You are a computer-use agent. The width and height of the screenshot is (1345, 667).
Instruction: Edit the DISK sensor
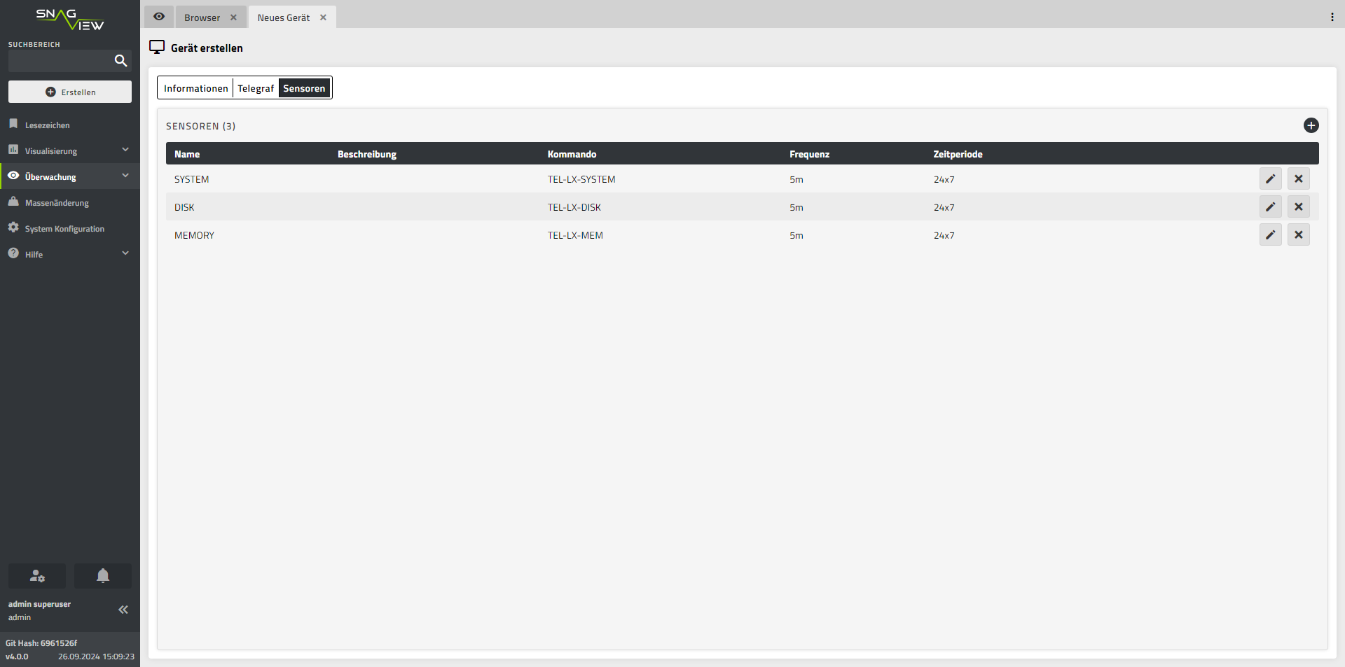(1270, 206)
